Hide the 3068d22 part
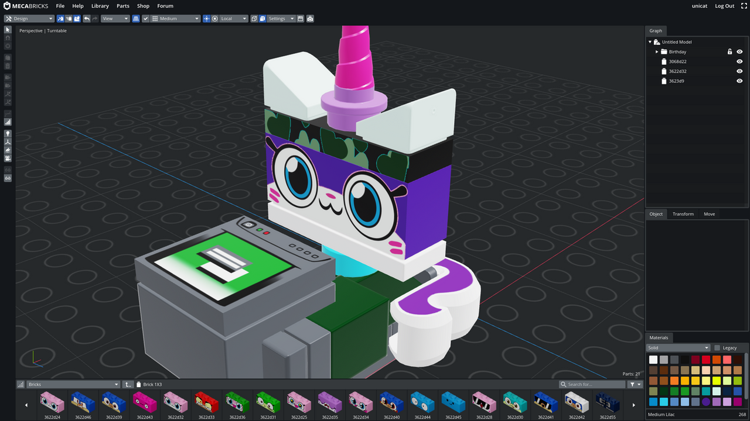Image resolution: width=750 pixels, height=421 pixels. click(739, 61)
